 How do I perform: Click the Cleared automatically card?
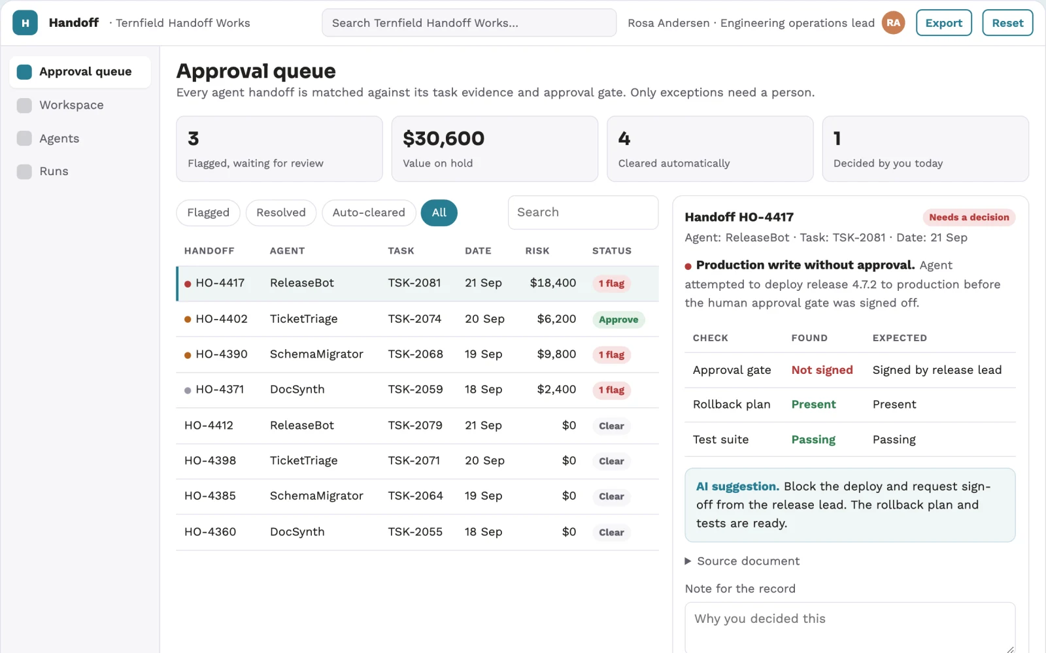click(710, 149)
